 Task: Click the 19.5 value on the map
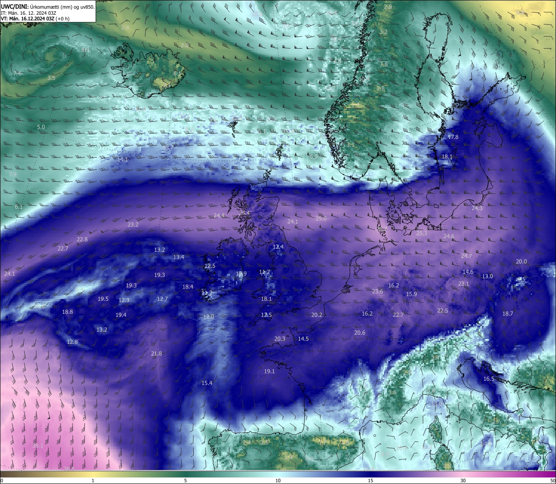103,299
